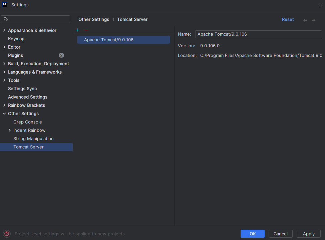Click the Location label
This screenshot has width=325, height=240.
click(187, 55)
